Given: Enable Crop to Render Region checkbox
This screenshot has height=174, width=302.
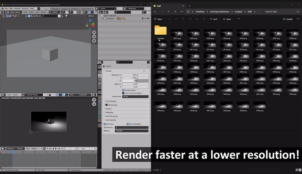Looking at the screenshot, I should pyautogui.click(x=123, y=93).
